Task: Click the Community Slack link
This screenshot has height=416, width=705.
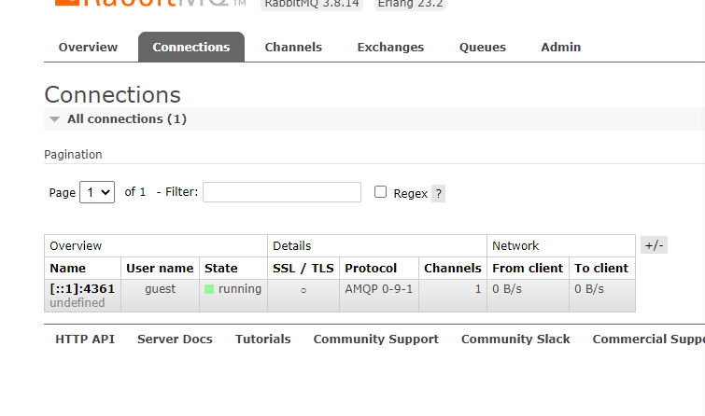Action: (x=515, y=340)
